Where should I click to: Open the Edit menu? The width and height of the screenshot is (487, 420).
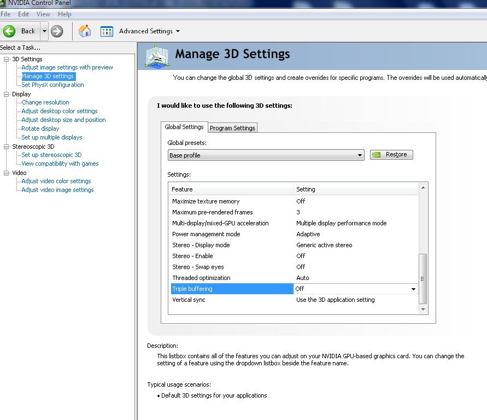click(x=24, y=14)
